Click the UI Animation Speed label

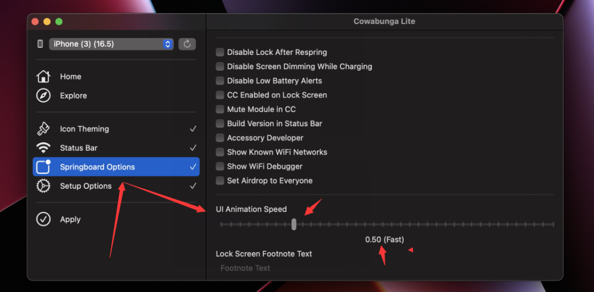coord(251,209)
